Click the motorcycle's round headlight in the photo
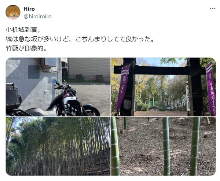 [74, 93]
